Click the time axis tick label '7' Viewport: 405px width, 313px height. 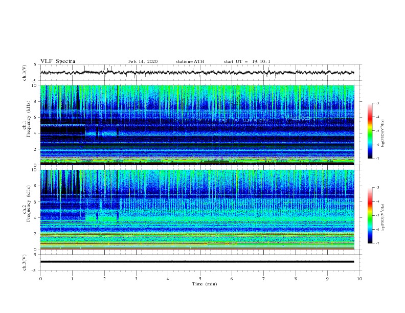click(x=264, y=279)
